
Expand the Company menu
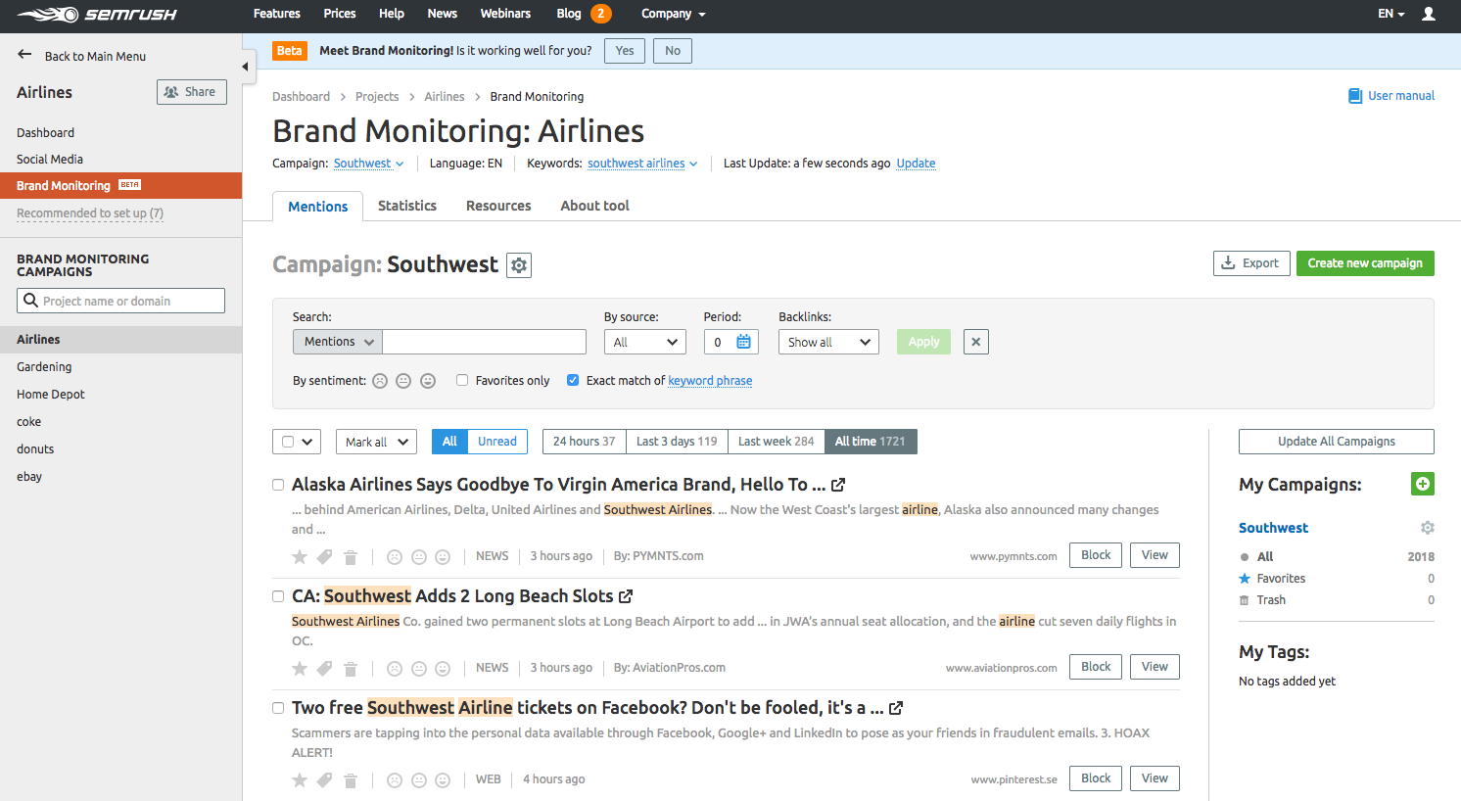[x=674, y=14]
